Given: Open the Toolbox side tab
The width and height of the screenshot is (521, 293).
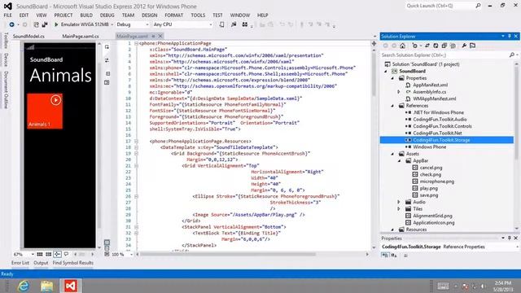Looking at the screenshot, I should [x=6, y=40].
